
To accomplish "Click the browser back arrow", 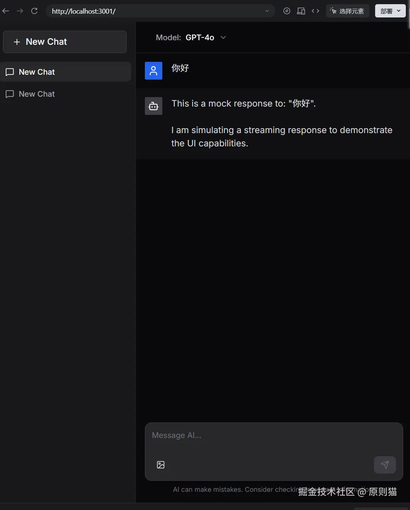I will 6,11.
